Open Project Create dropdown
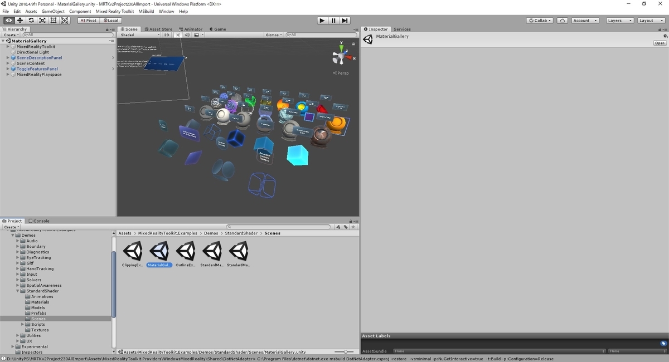The width and height of the screenshot is (669, 362). pyautogui.click(x=11, y=227)
